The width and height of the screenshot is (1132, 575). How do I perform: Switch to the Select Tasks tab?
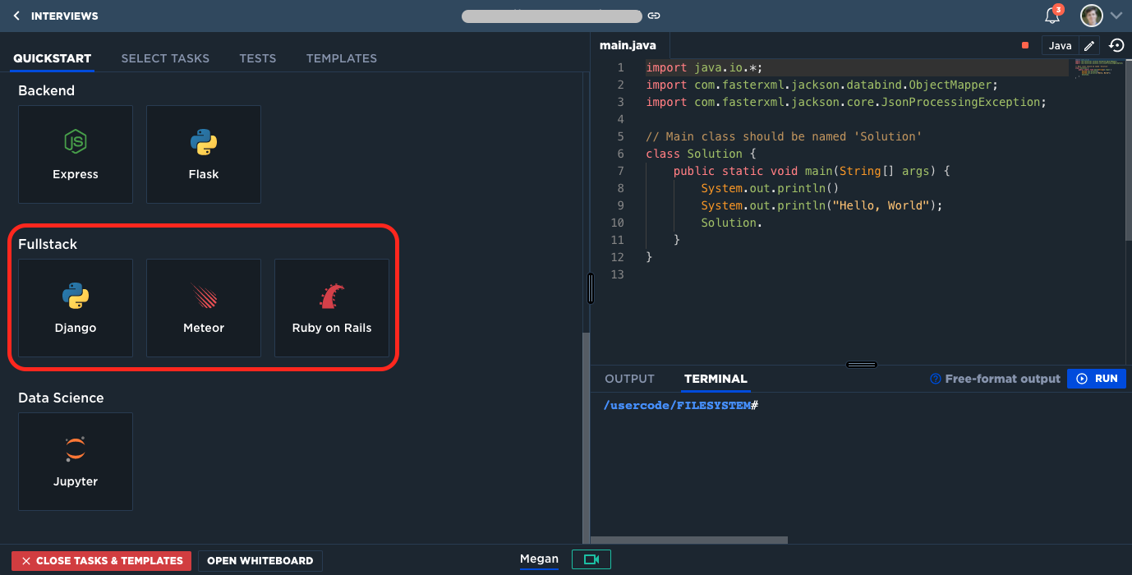165,58
